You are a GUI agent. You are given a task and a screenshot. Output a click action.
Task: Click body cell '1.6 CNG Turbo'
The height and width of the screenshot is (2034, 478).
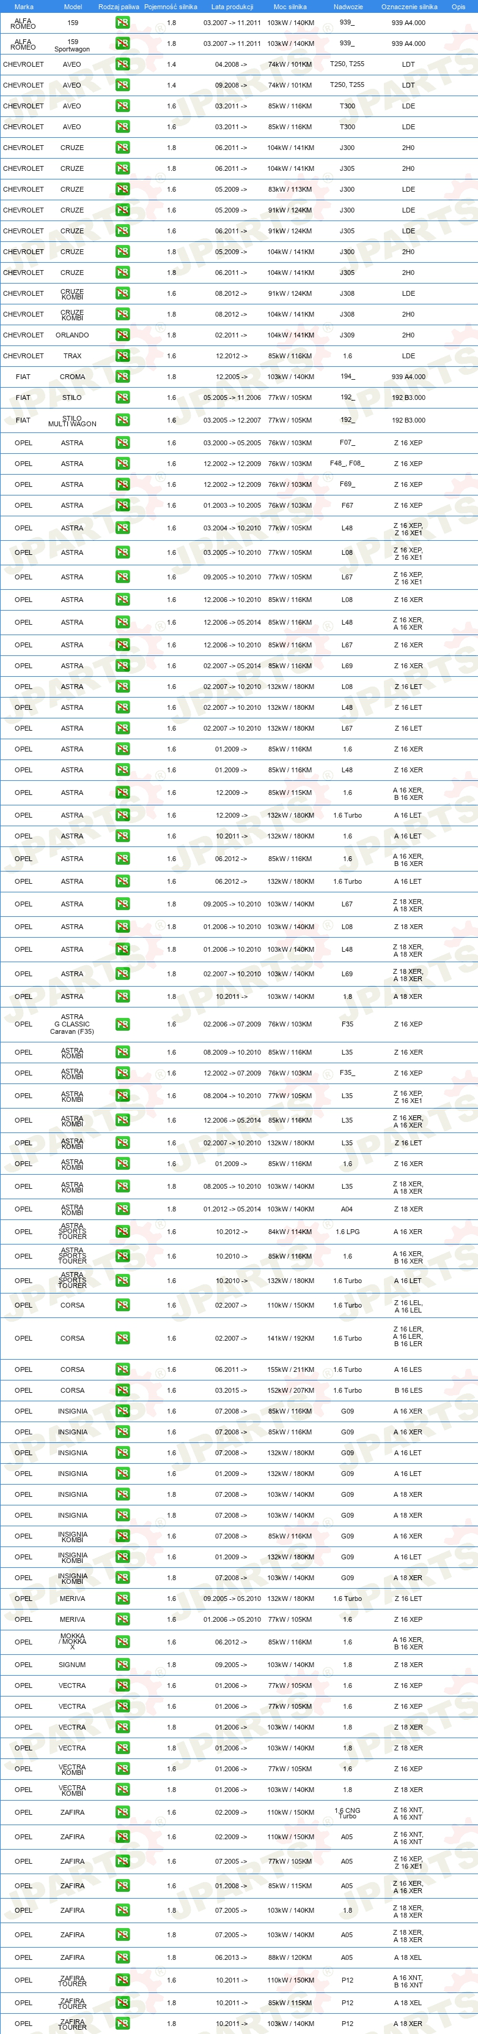[347, 1813]
